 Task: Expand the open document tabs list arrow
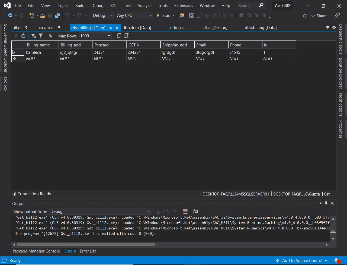(x=328, y=27)
